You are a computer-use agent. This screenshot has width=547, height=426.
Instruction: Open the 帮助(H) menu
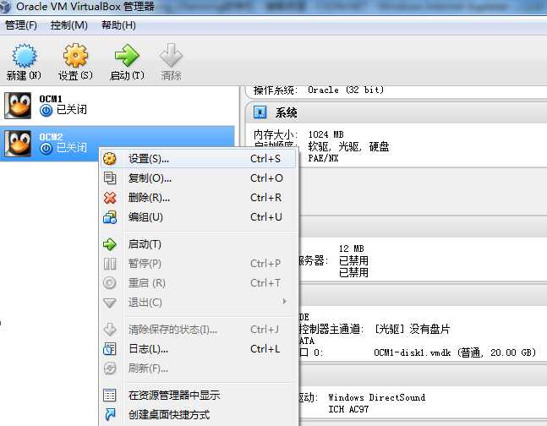click(118, 25)
